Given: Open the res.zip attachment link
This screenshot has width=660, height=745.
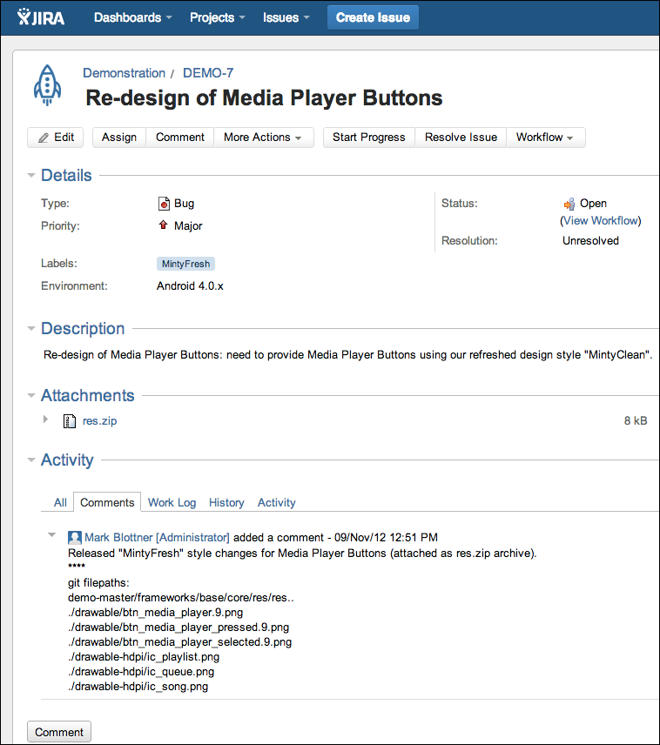Looking at the screenshot, I should click(x=100, y=421).
